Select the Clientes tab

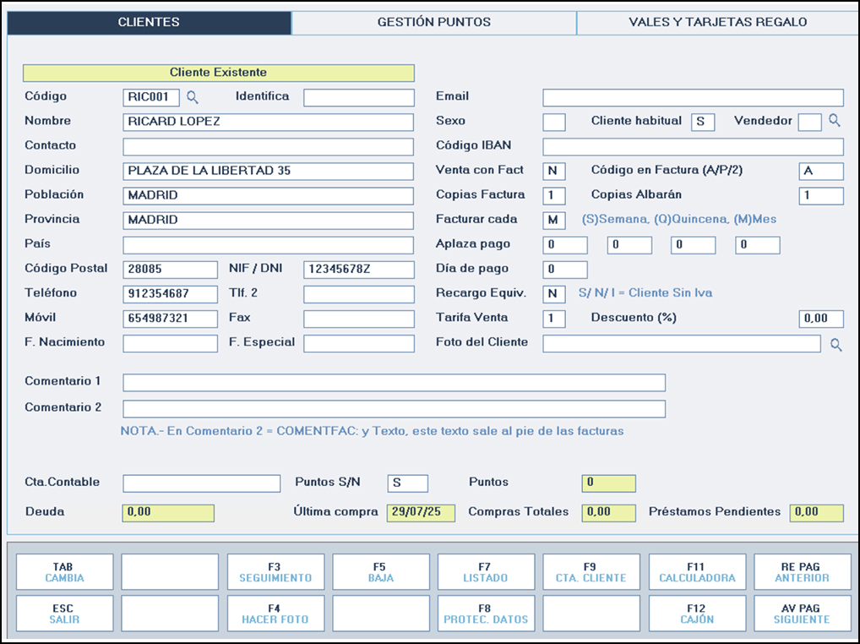tap(149, 23)
